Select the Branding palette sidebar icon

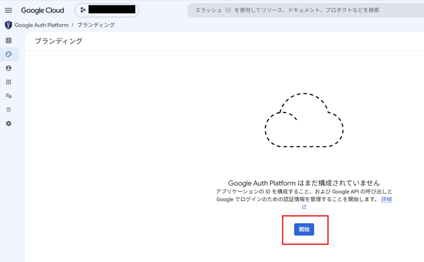(x=9, y=54)
